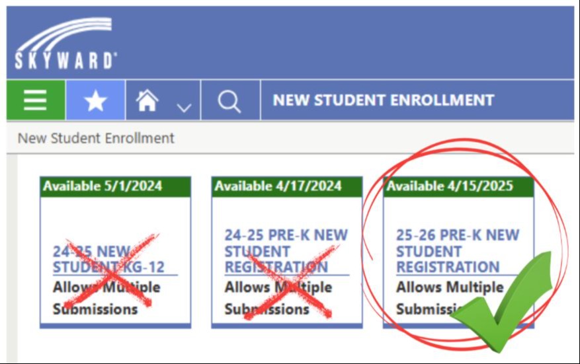The image size is (580, 364).
Task: Open the 24-25 PRE-K NEW STUDENT REGISTRATION link
Action: pyautogui.click(x=286, y=251)
